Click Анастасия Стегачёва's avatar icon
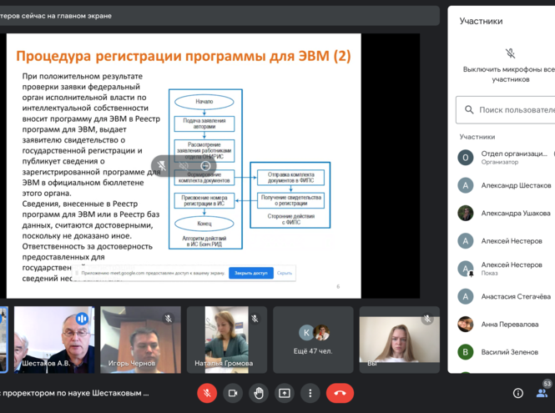 pos(466,296)
